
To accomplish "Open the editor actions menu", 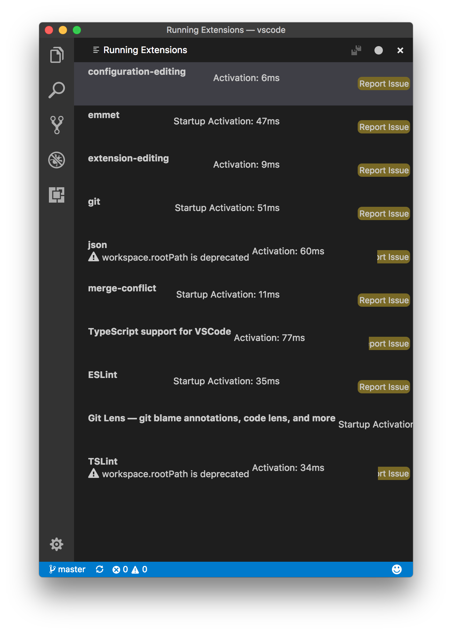I will (95, 50).
